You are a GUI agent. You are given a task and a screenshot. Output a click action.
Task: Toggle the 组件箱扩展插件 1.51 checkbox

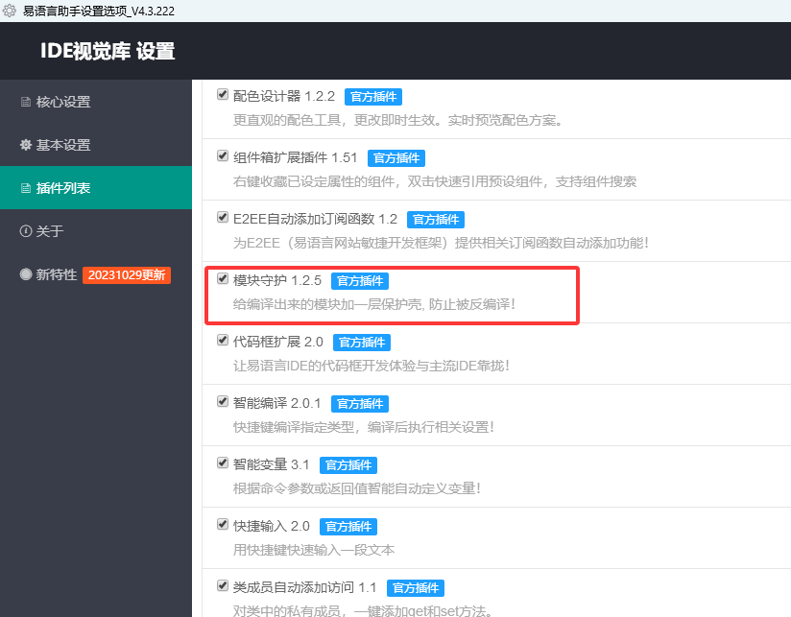[x=223, y=156]
